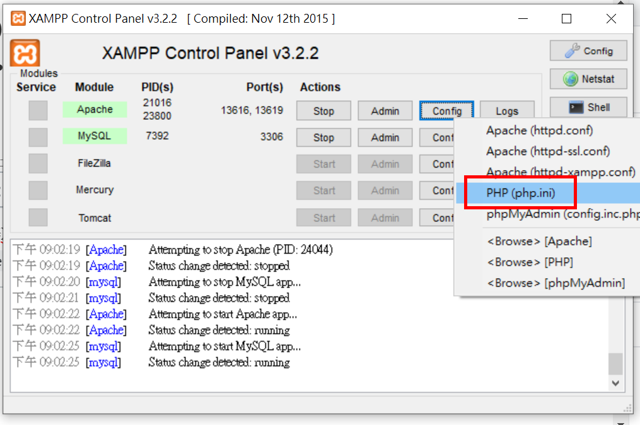Viewport: 640px width, 425px height.
Task: Select Apache (httpd-xampp.conf) menu entry
Action: point(547,172)
